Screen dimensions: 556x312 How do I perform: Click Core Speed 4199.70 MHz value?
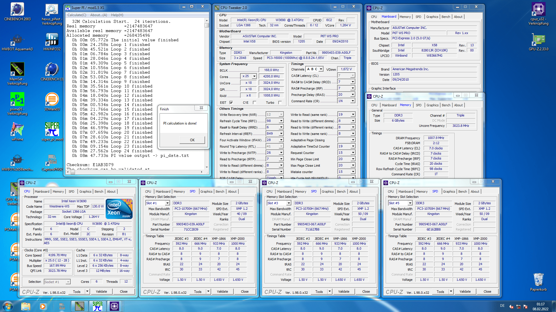57,255
